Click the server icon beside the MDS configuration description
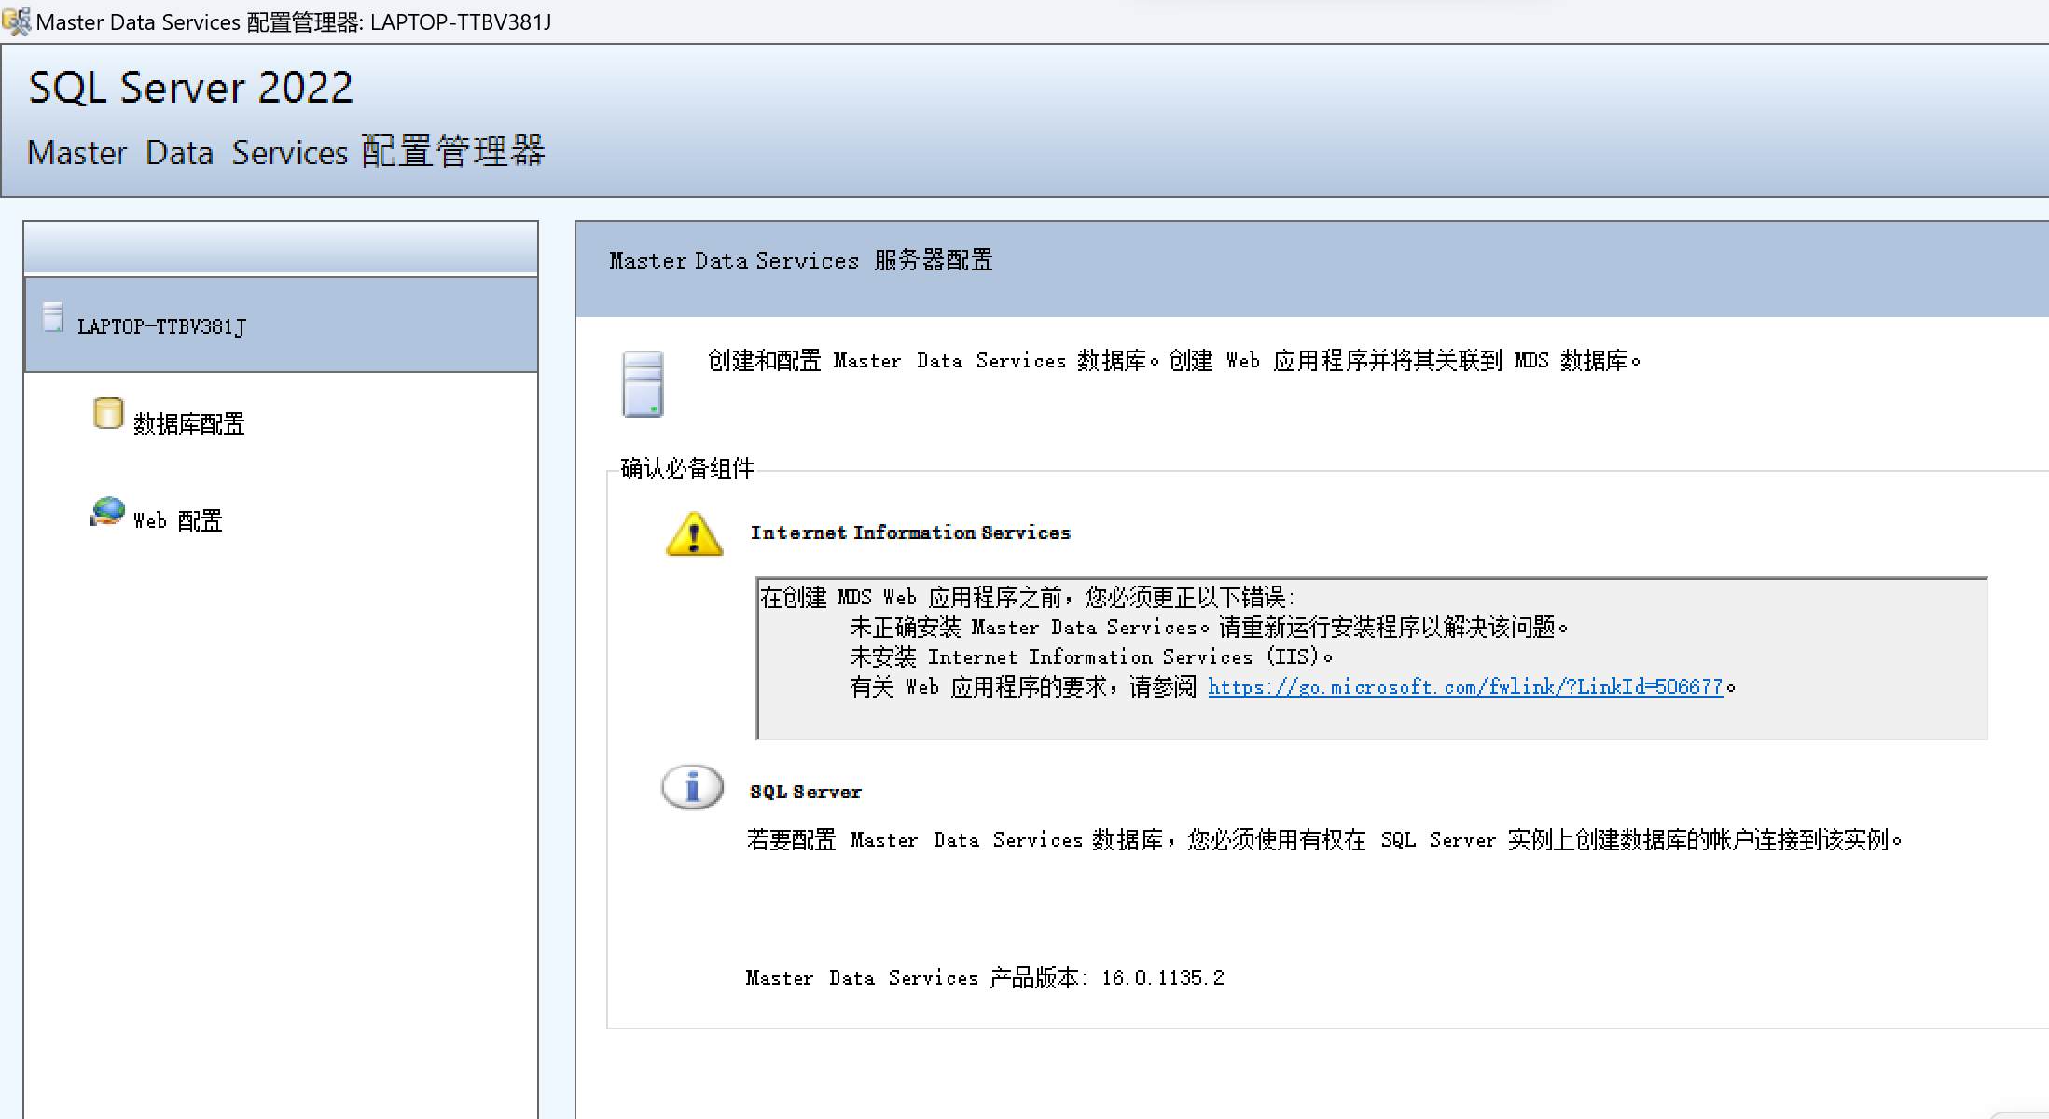The height and width of the screenshot is (1119, 2049). pyautogui.click(x=642, y=382)
